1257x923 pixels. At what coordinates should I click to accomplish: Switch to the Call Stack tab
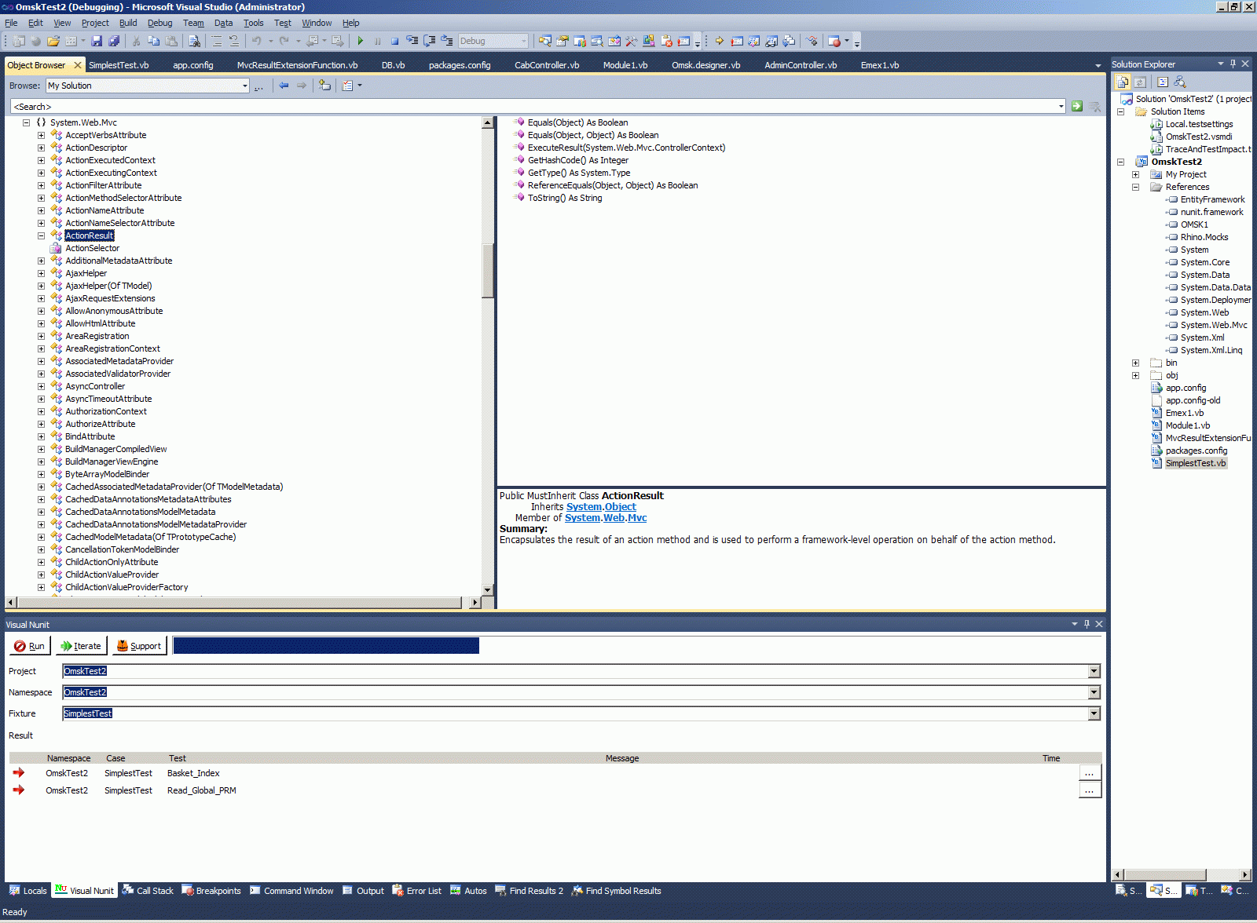pyautogui.click(x=148, y=891)
